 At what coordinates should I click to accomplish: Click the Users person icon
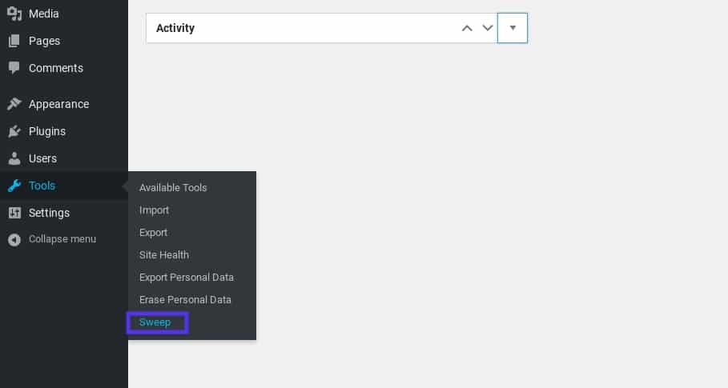coord(14,158)
